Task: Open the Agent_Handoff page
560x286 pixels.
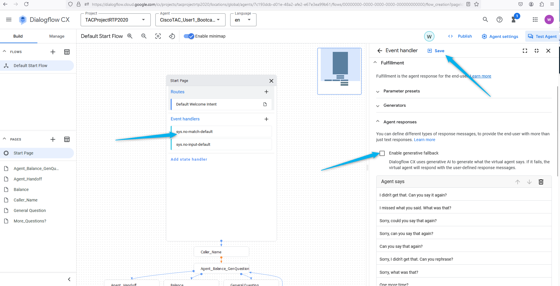Action: (x=28, y=179)
